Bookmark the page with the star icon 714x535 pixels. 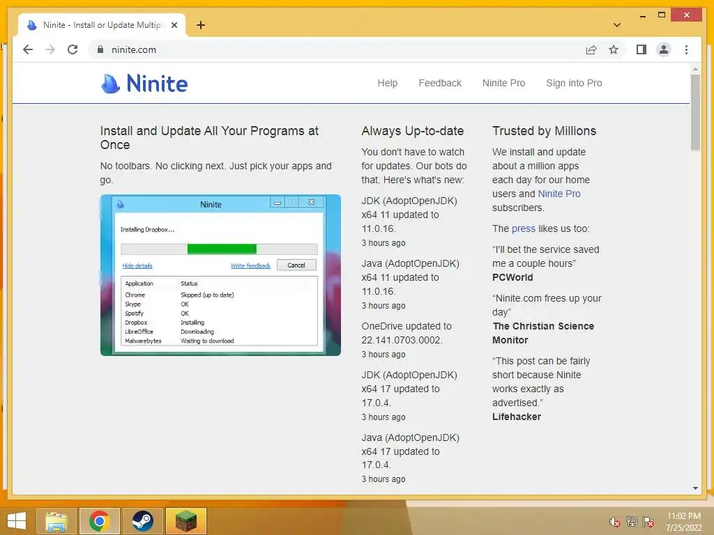[614, 49]
